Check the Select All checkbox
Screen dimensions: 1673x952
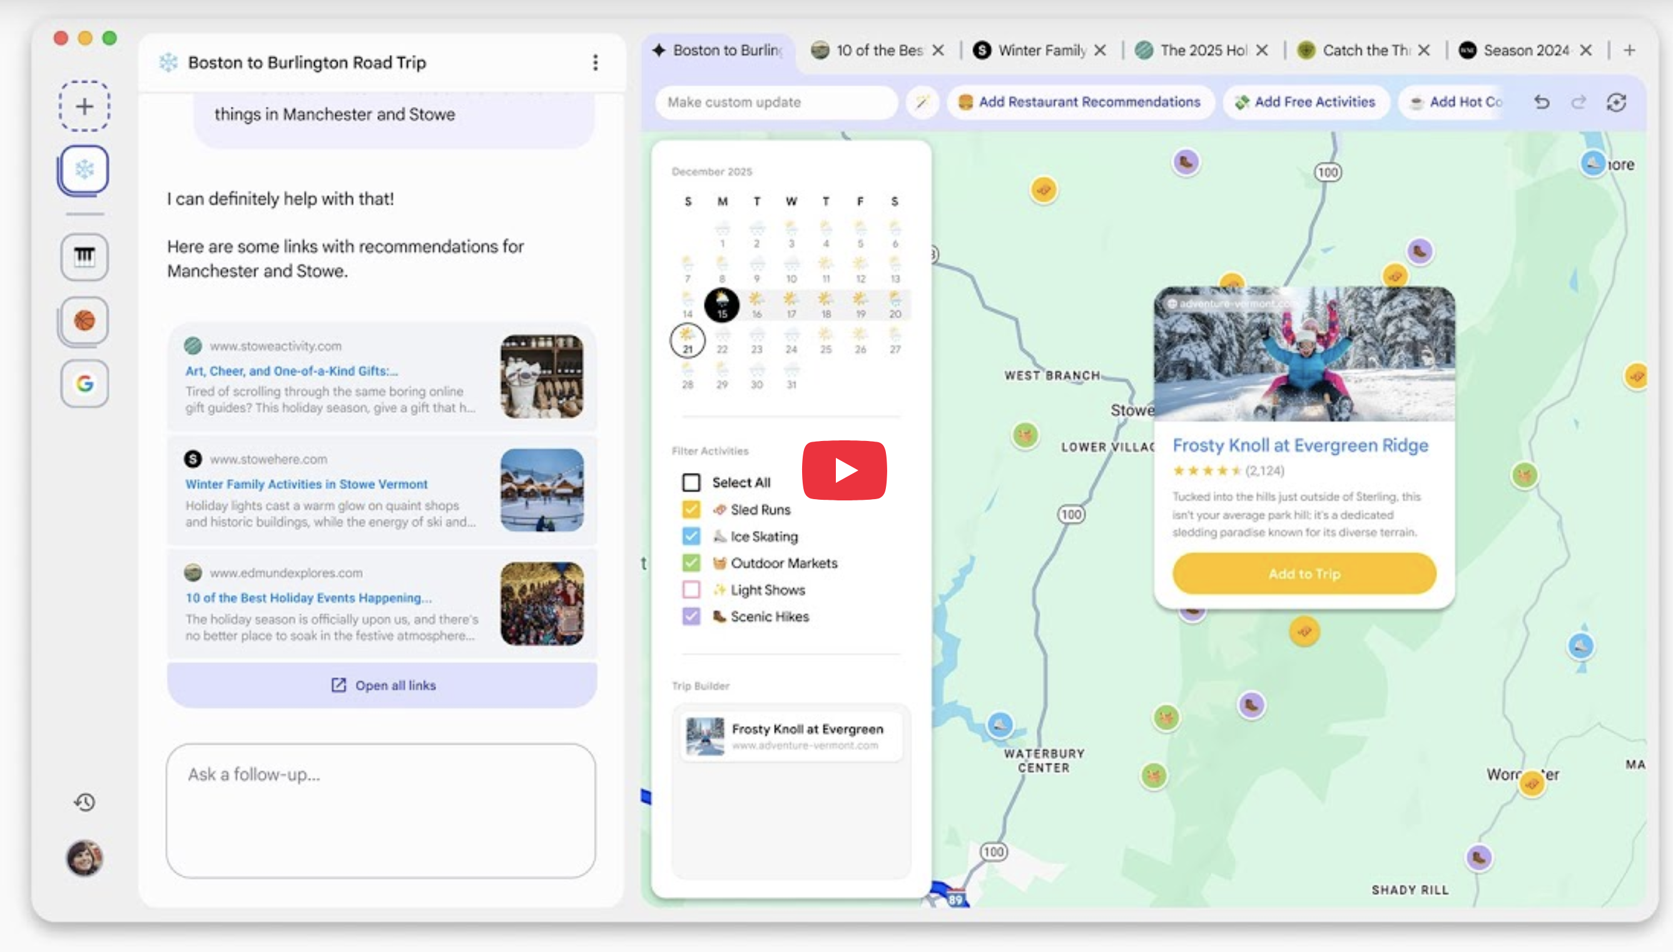point(691,482)
